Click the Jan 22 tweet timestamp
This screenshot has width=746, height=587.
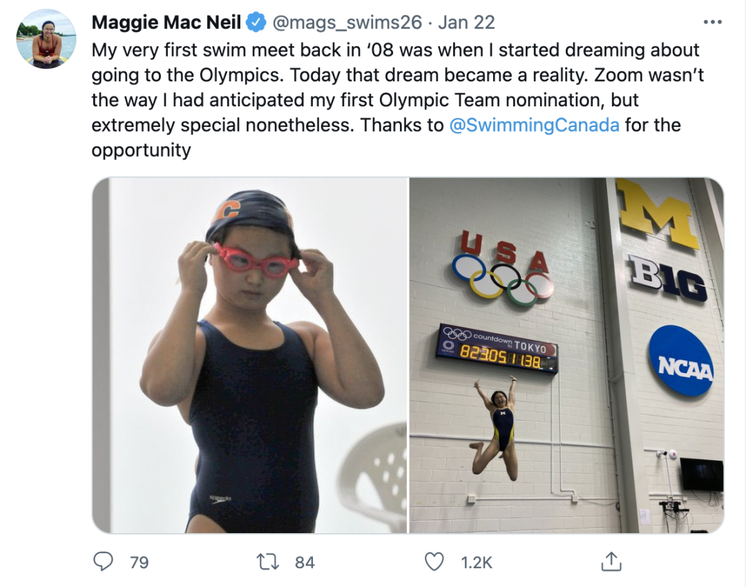[466, 23]
